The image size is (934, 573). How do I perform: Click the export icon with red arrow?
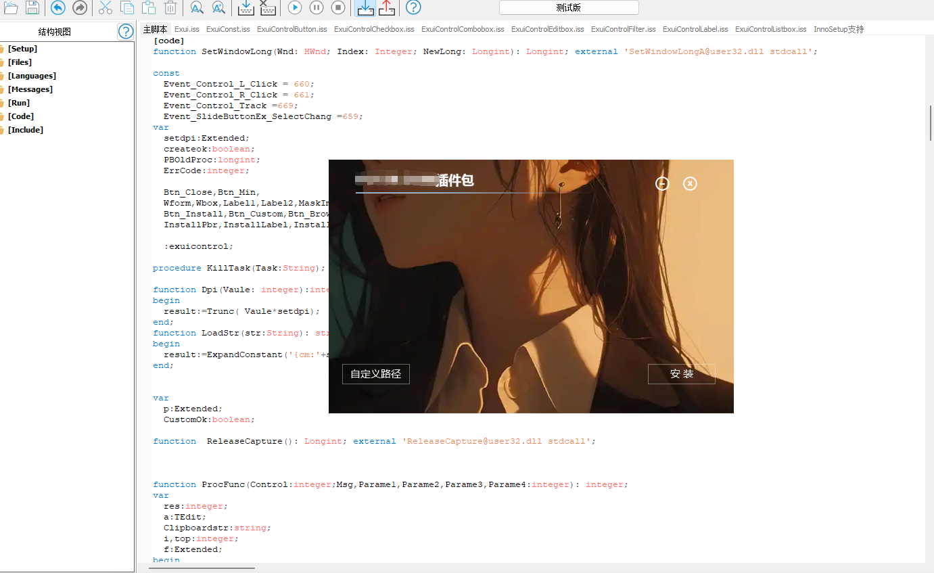[x=387, y=7]
